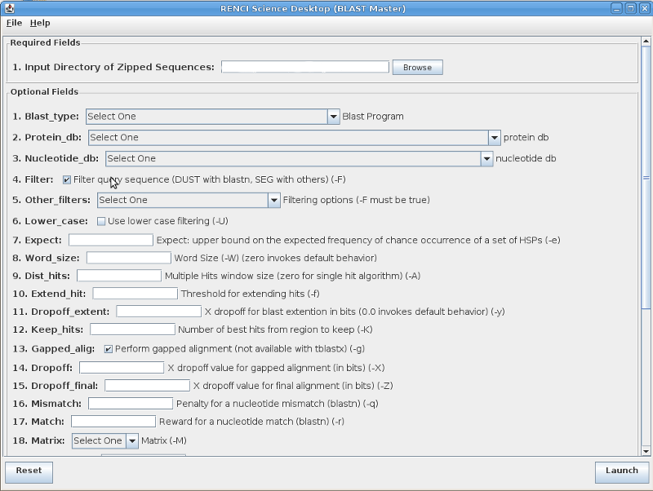Uncheck Perform gapped alignment checkbox
Image resolution: width=653 pixels, height=491 pixels.
pyautogui.click(x=109, y=349)
